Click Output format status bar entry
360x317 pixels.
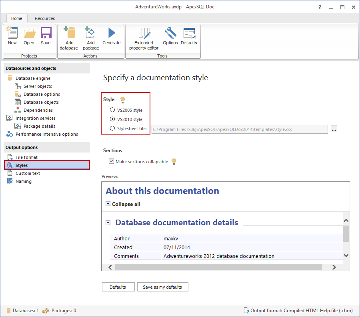click(298, 311)
